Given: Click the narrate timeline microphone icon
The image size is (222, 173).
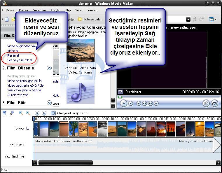Looking at the screenshot, I should click(12, 113).
